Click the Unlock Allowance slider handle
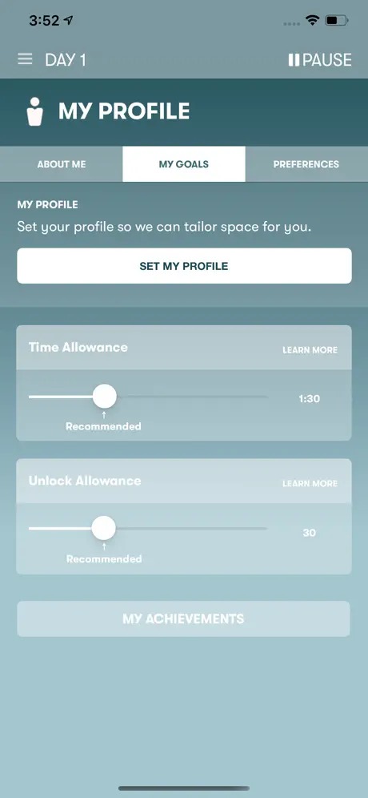 tap(104, 528)
